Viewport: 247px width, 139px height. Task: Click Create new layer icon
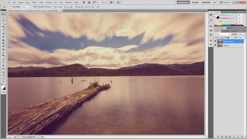click(x=238, y=137)
